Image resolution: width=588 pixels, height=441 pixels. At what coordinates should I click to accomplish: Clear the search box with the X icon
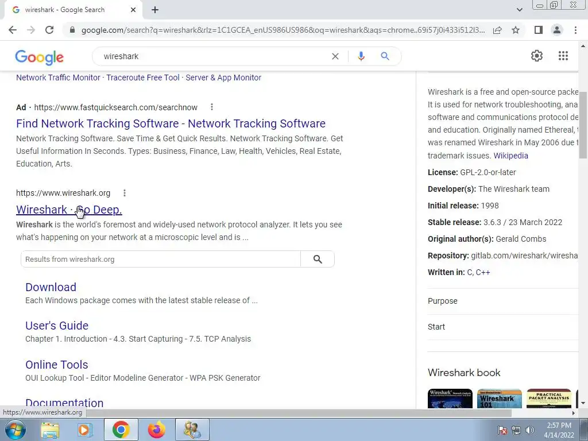335,56
